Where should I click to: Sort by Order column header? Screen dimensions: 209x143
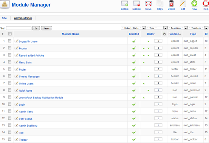tap(151, 34)
